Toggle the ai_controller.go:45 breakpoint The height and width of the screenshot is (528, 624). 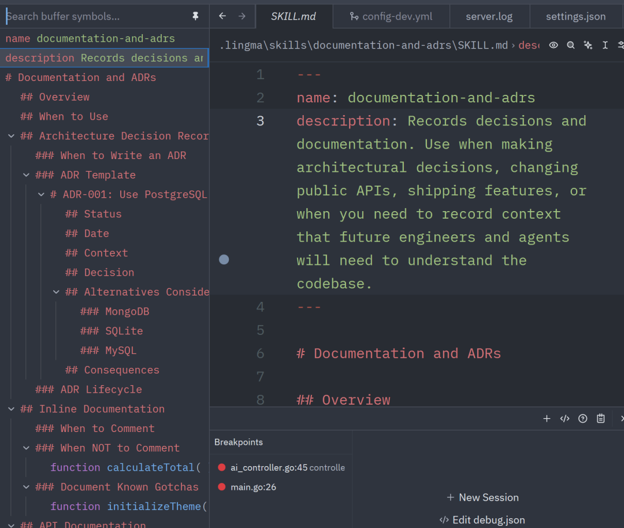click(222, 467)
